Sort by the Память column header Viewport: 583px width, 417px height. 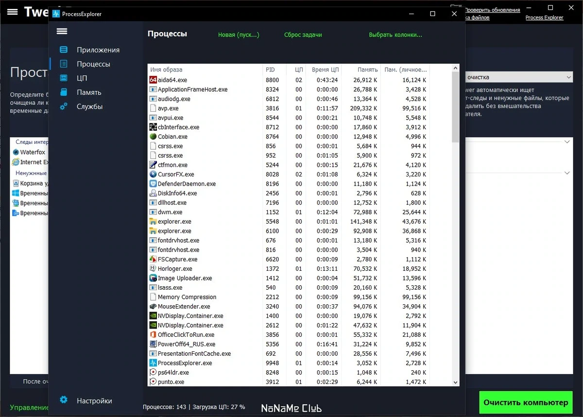(368, 69)
